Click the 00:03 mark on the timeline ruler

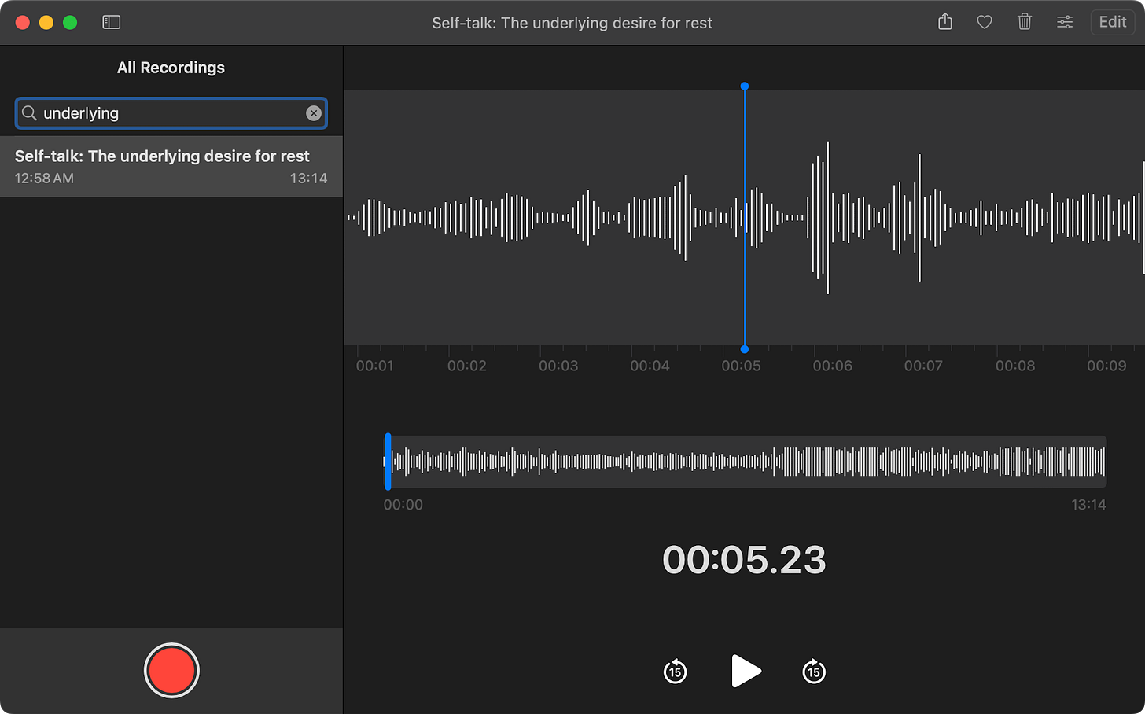pyautogui.click(x=558, y=366)
